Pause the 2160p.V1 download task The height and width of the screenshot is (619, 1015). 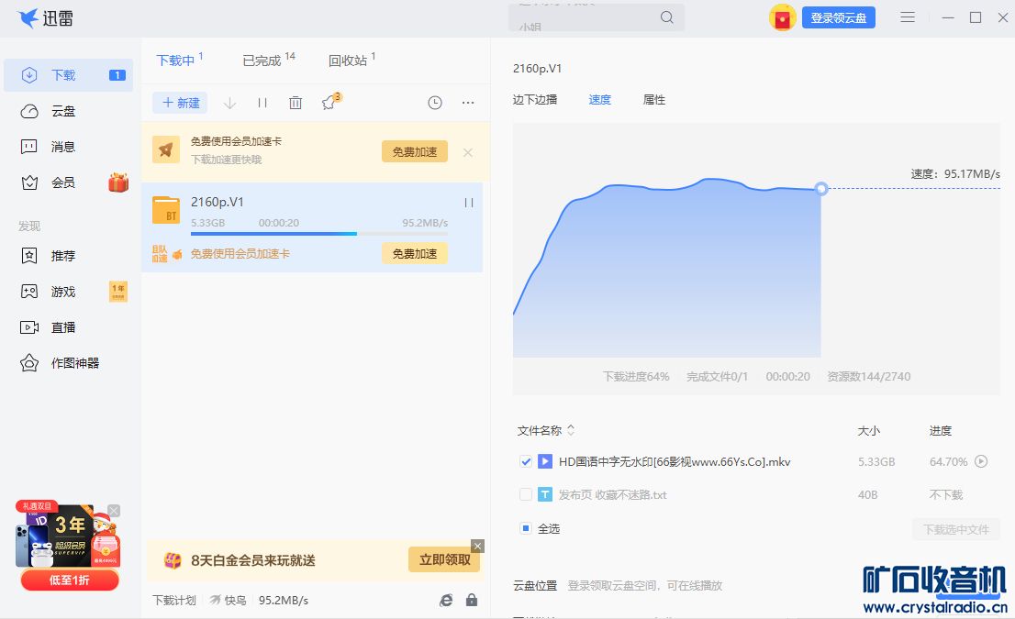(469, 203)
